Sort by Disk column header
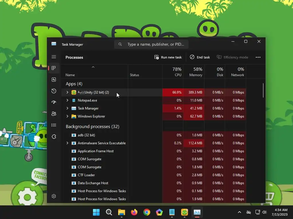The width and height of the screenshot is (293, 219). 215,72
